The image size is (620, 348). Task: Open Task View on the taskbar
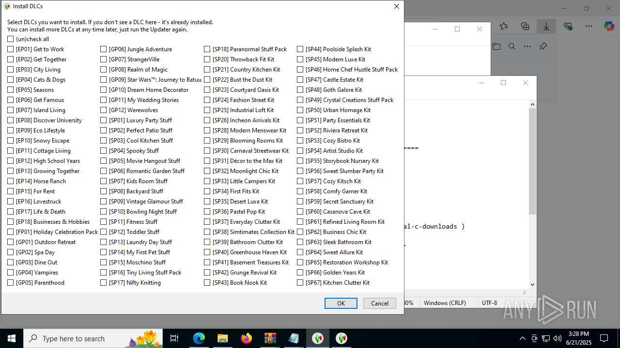174,338
